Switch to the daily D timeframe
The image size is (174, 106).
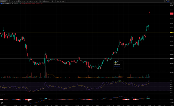[x=26, y=1]
